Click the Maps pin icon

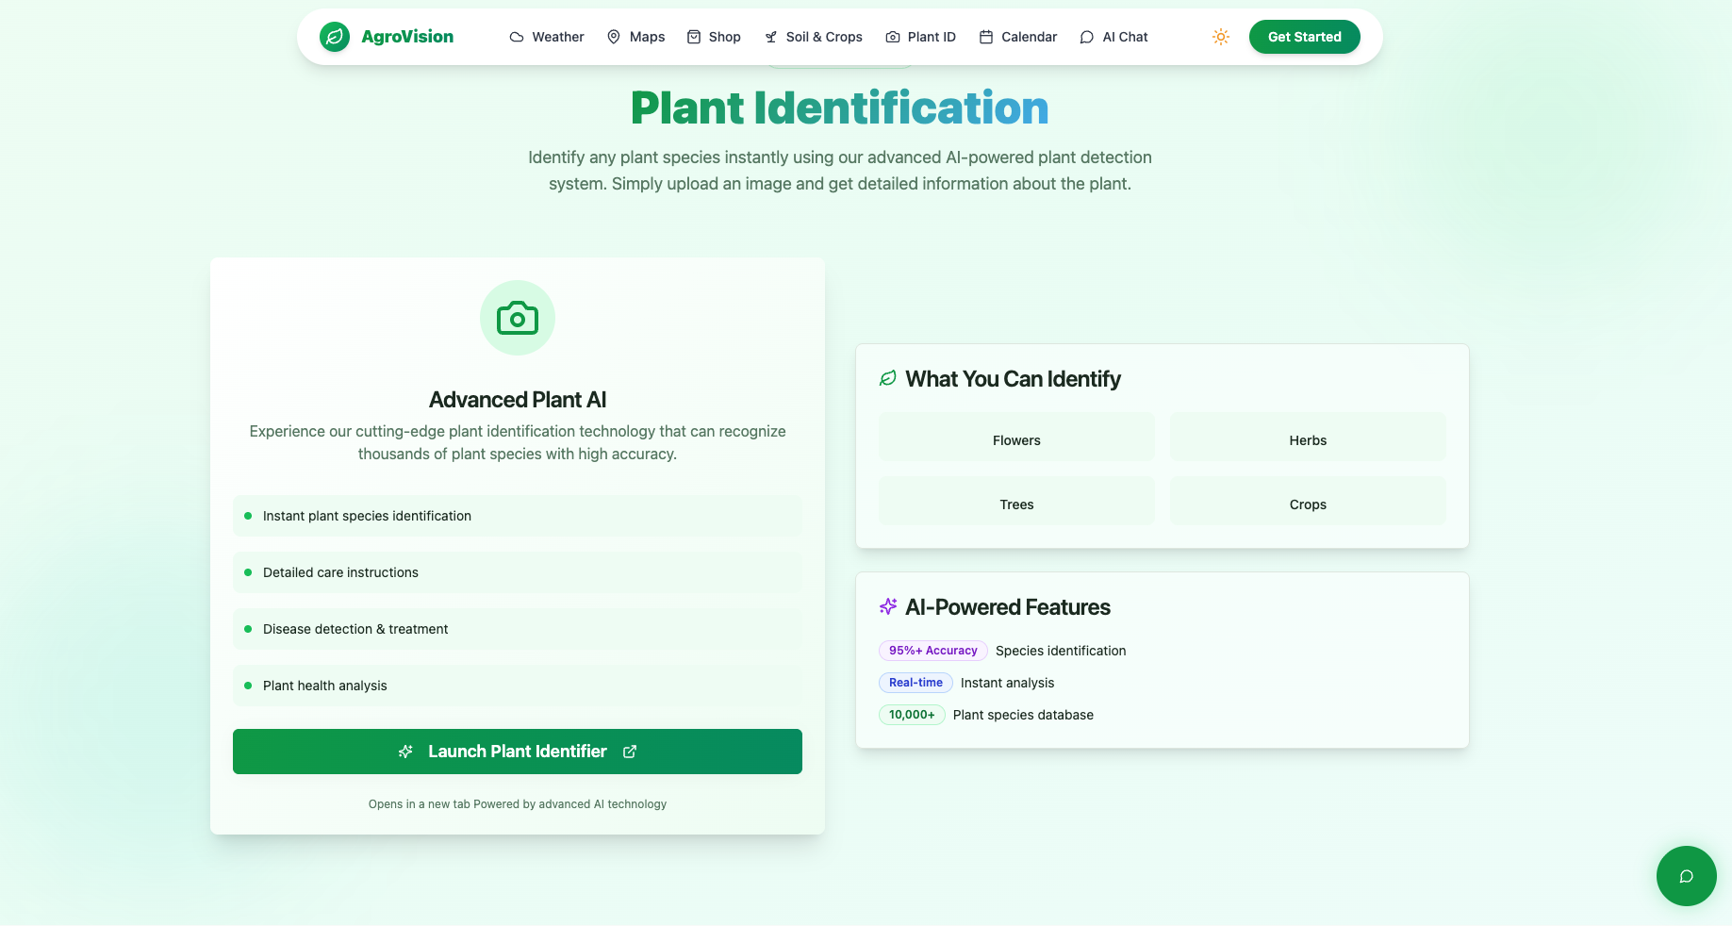coord(614,37)
